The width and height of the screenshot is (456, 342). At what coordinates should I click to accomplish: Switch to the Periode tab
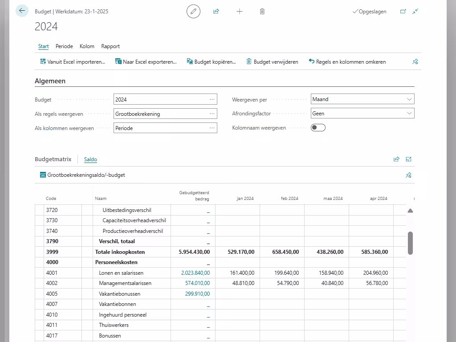[64, 46]
